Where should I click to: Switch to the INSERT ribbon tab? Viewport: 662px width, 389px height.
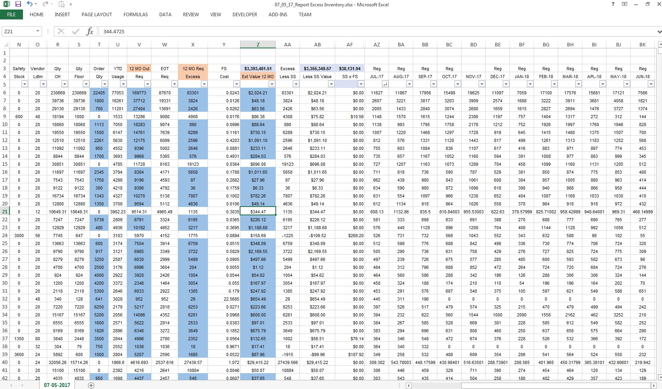point(63,15)
